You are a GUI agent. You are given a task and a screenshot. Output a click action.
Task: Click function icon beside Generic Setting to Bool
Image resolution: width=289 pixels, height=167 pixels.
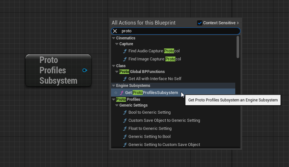[125, 137]
